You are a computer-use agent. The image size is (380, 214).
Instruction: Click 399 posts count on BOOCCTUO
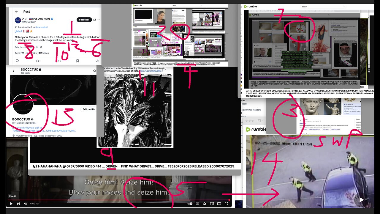(25, 73)
